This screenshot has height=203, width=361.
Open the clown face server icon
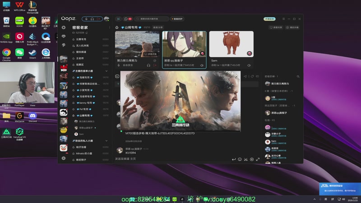pos(64,148)
